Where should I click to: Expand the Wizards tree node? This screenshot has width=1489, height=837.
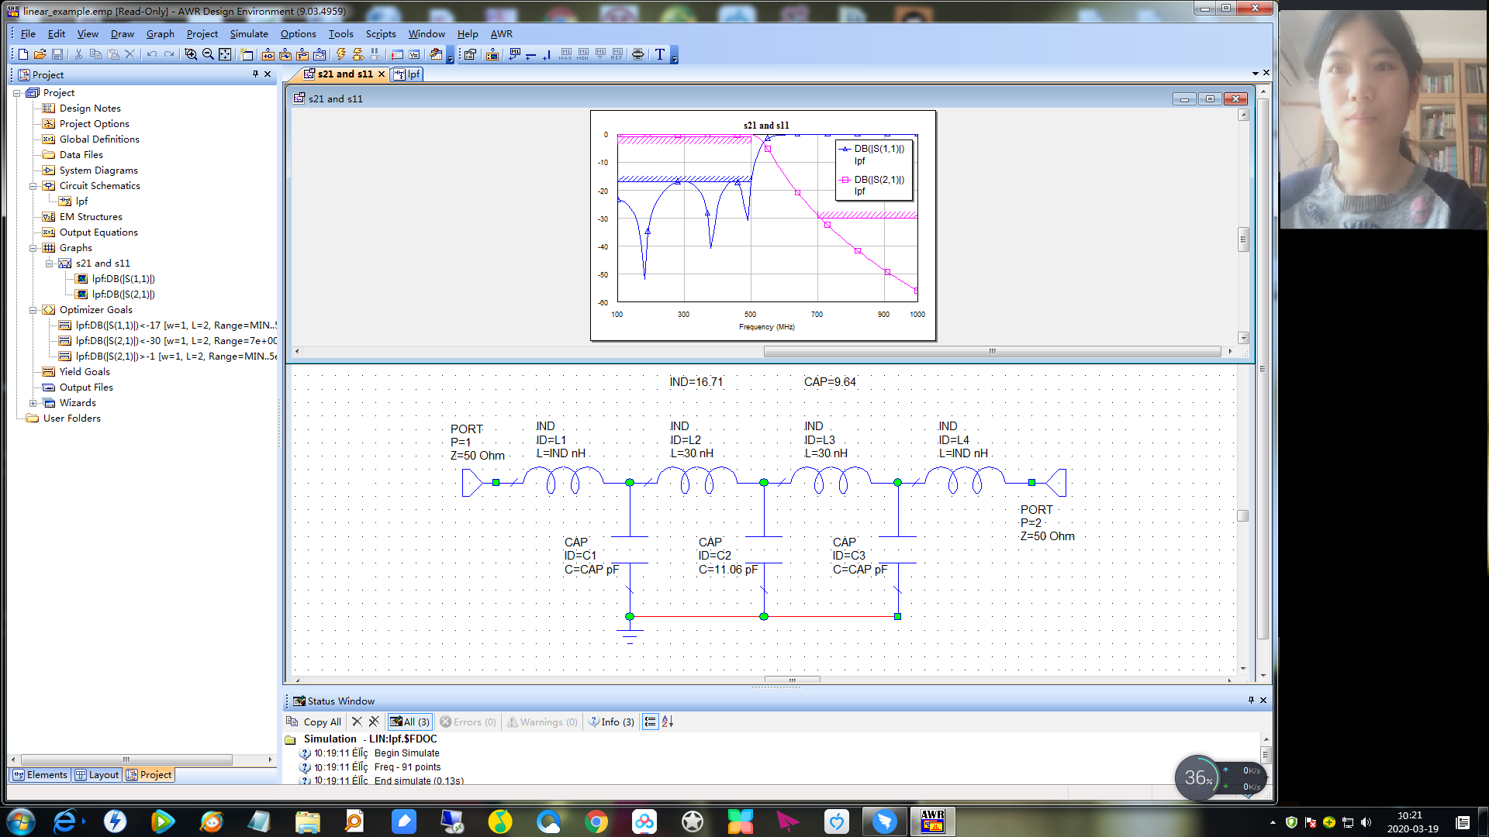(33, 403)
